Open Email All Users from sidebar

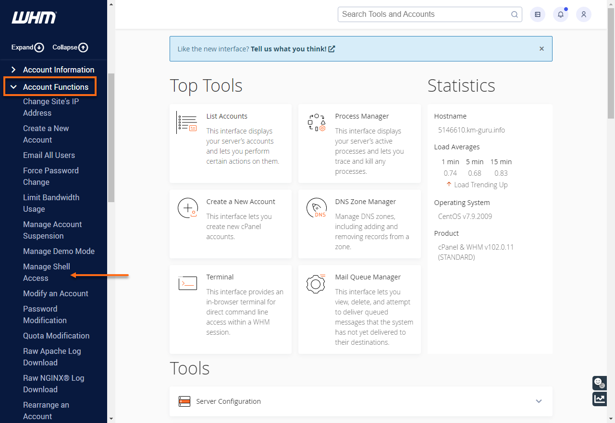tap(49, 155)
